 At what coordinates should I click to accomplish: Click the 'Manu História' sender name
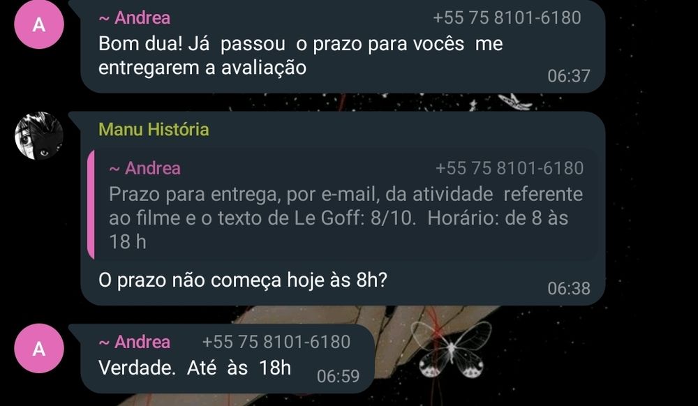click(x=154, y=130)
